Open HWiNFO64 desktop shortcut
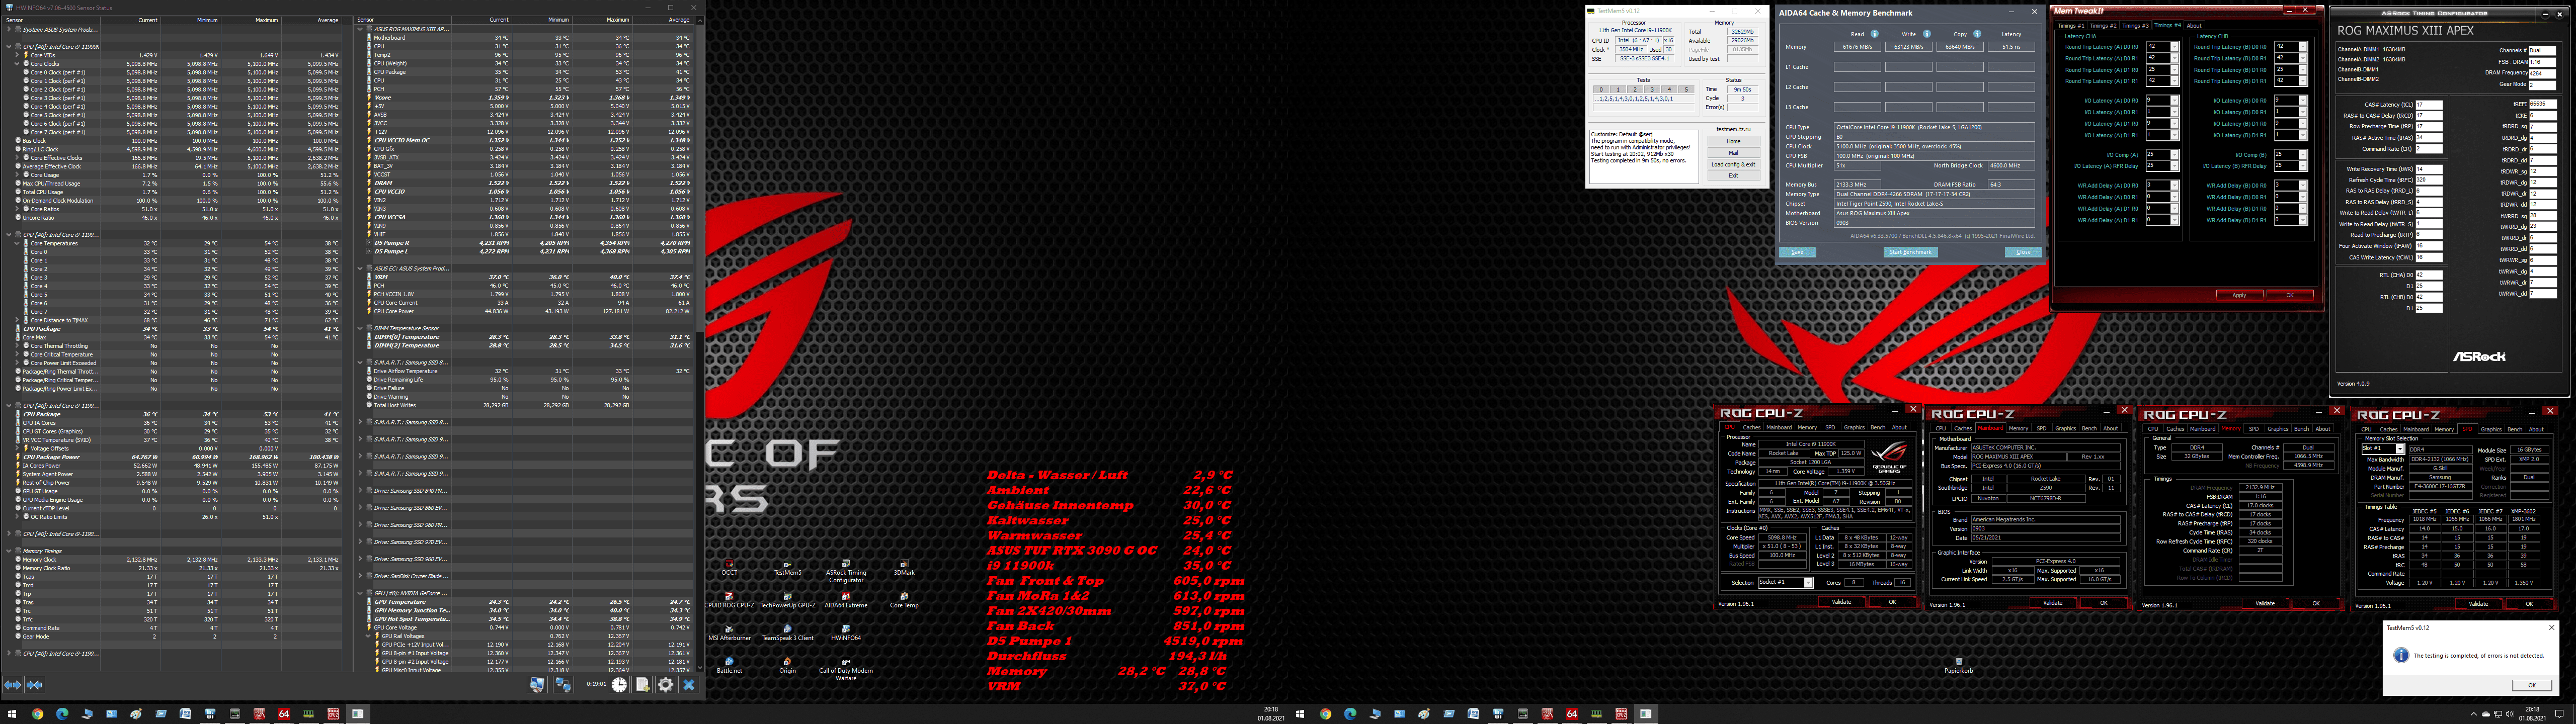 [x=846, y=632]
